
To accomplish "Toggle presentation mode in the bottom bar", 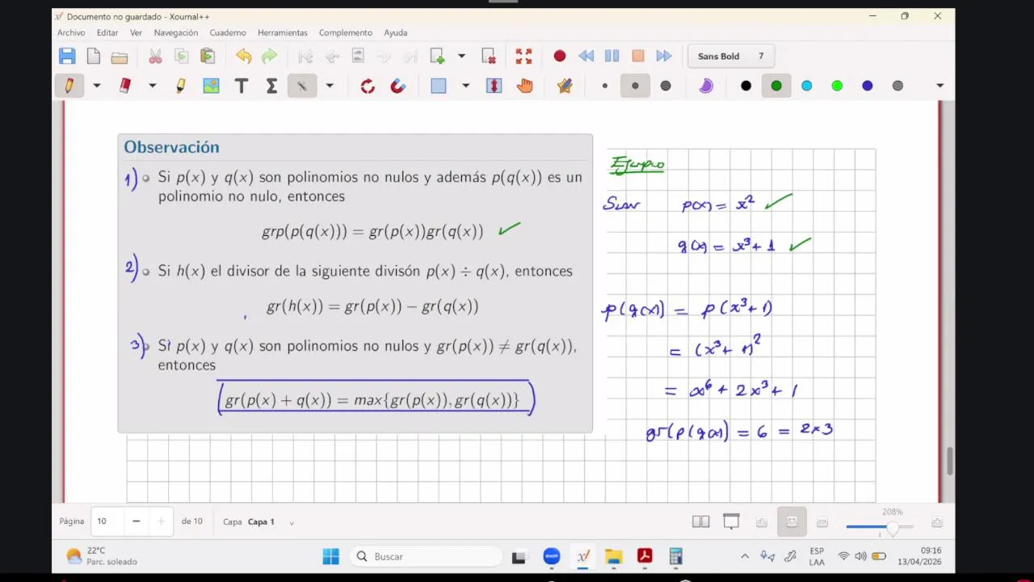I will (731, 522).
